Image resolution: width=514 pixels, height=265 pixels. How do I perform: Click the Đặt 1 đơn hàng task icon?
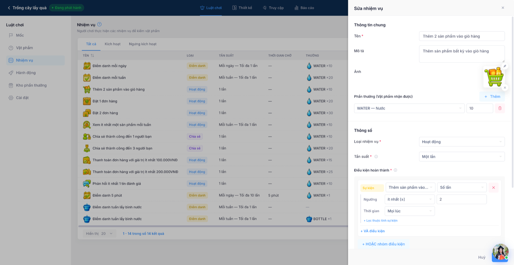(x=87, y=101)
